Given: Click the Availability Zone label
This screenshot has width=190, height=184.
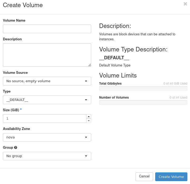Looking at the screenshot, I should point(16,129).
